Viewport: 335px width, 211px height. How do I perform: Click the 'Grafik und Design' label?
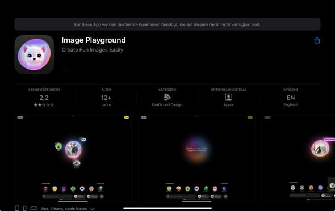167,105
